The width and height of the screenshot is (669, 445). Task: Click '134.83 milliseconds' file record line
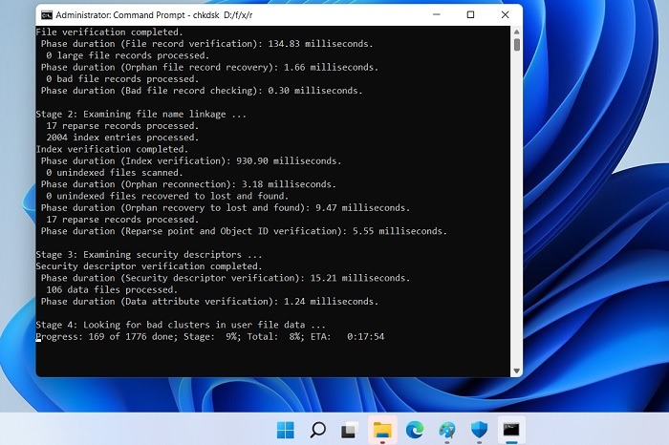click(207, 44)
